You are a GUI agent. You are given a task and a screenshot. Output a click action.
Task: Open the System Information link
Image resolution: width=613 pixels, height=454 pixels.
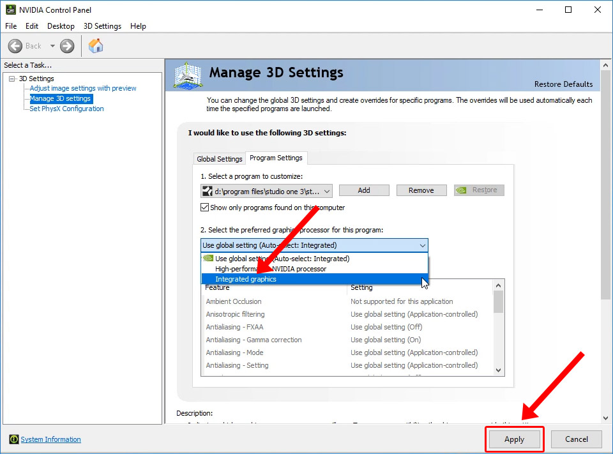pyautogui.click(x=50, y=439)
